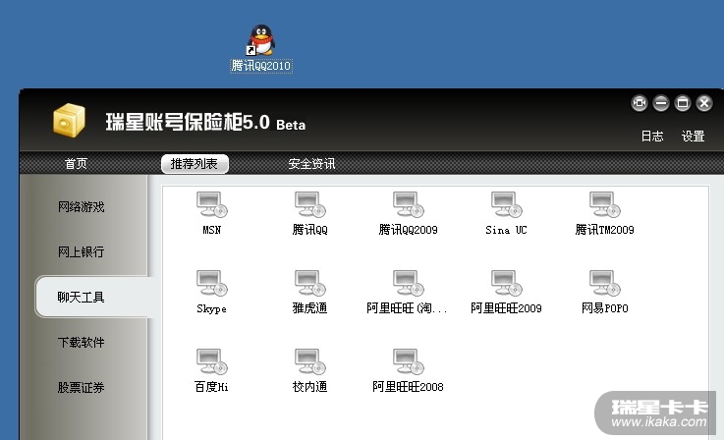Choose the 校内通 program icon
The height and width of the screenshot is (440, 724).
(309, 361)
